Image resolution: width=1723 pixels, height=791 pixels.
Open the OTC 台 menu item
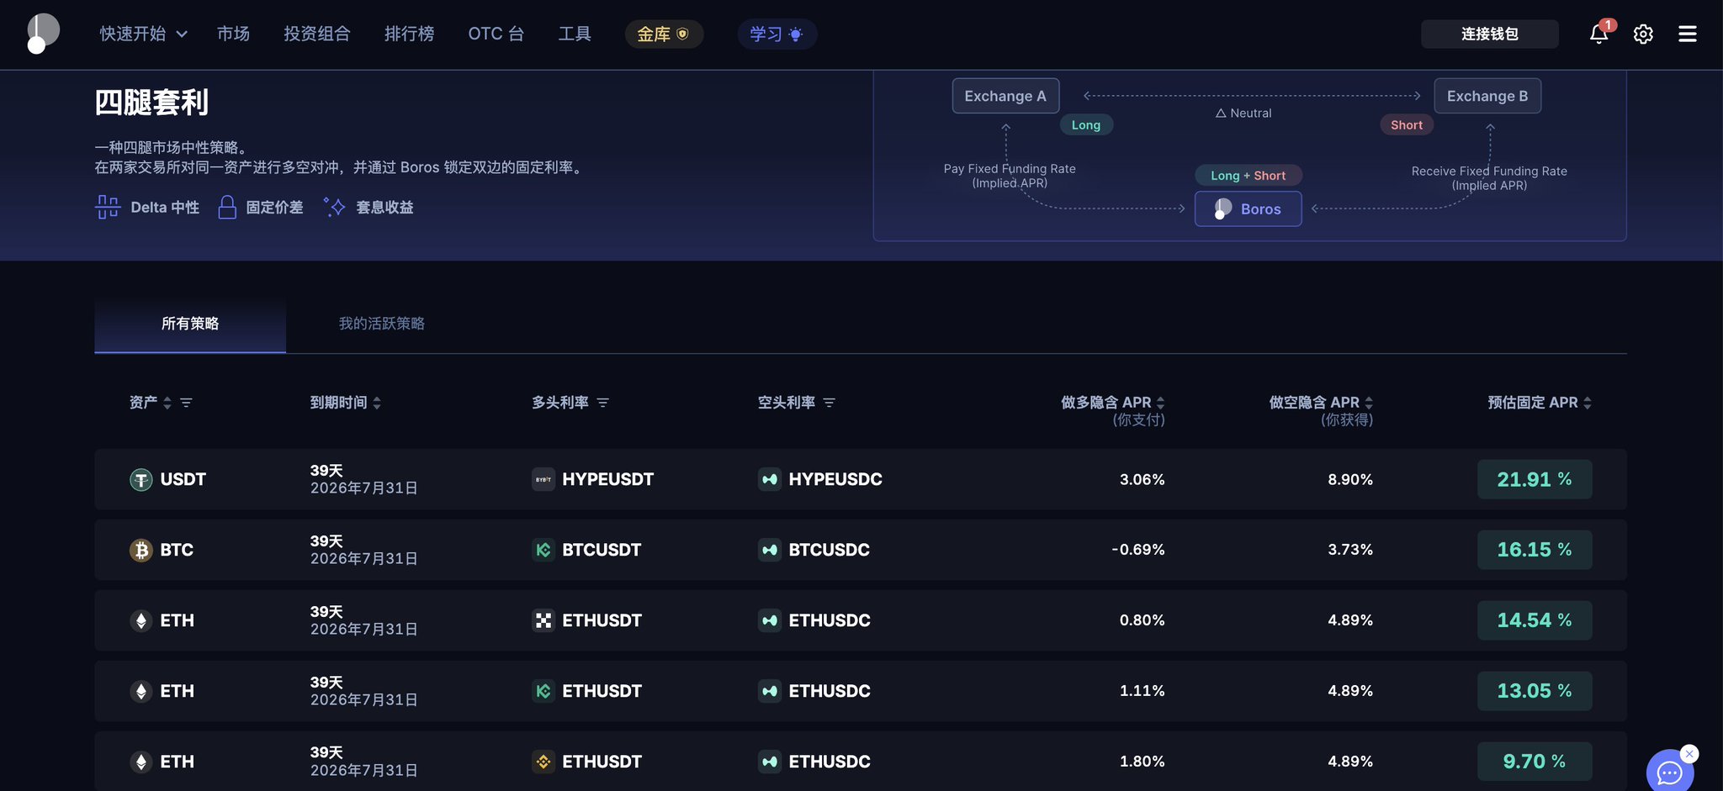click(x=496, y=34)
